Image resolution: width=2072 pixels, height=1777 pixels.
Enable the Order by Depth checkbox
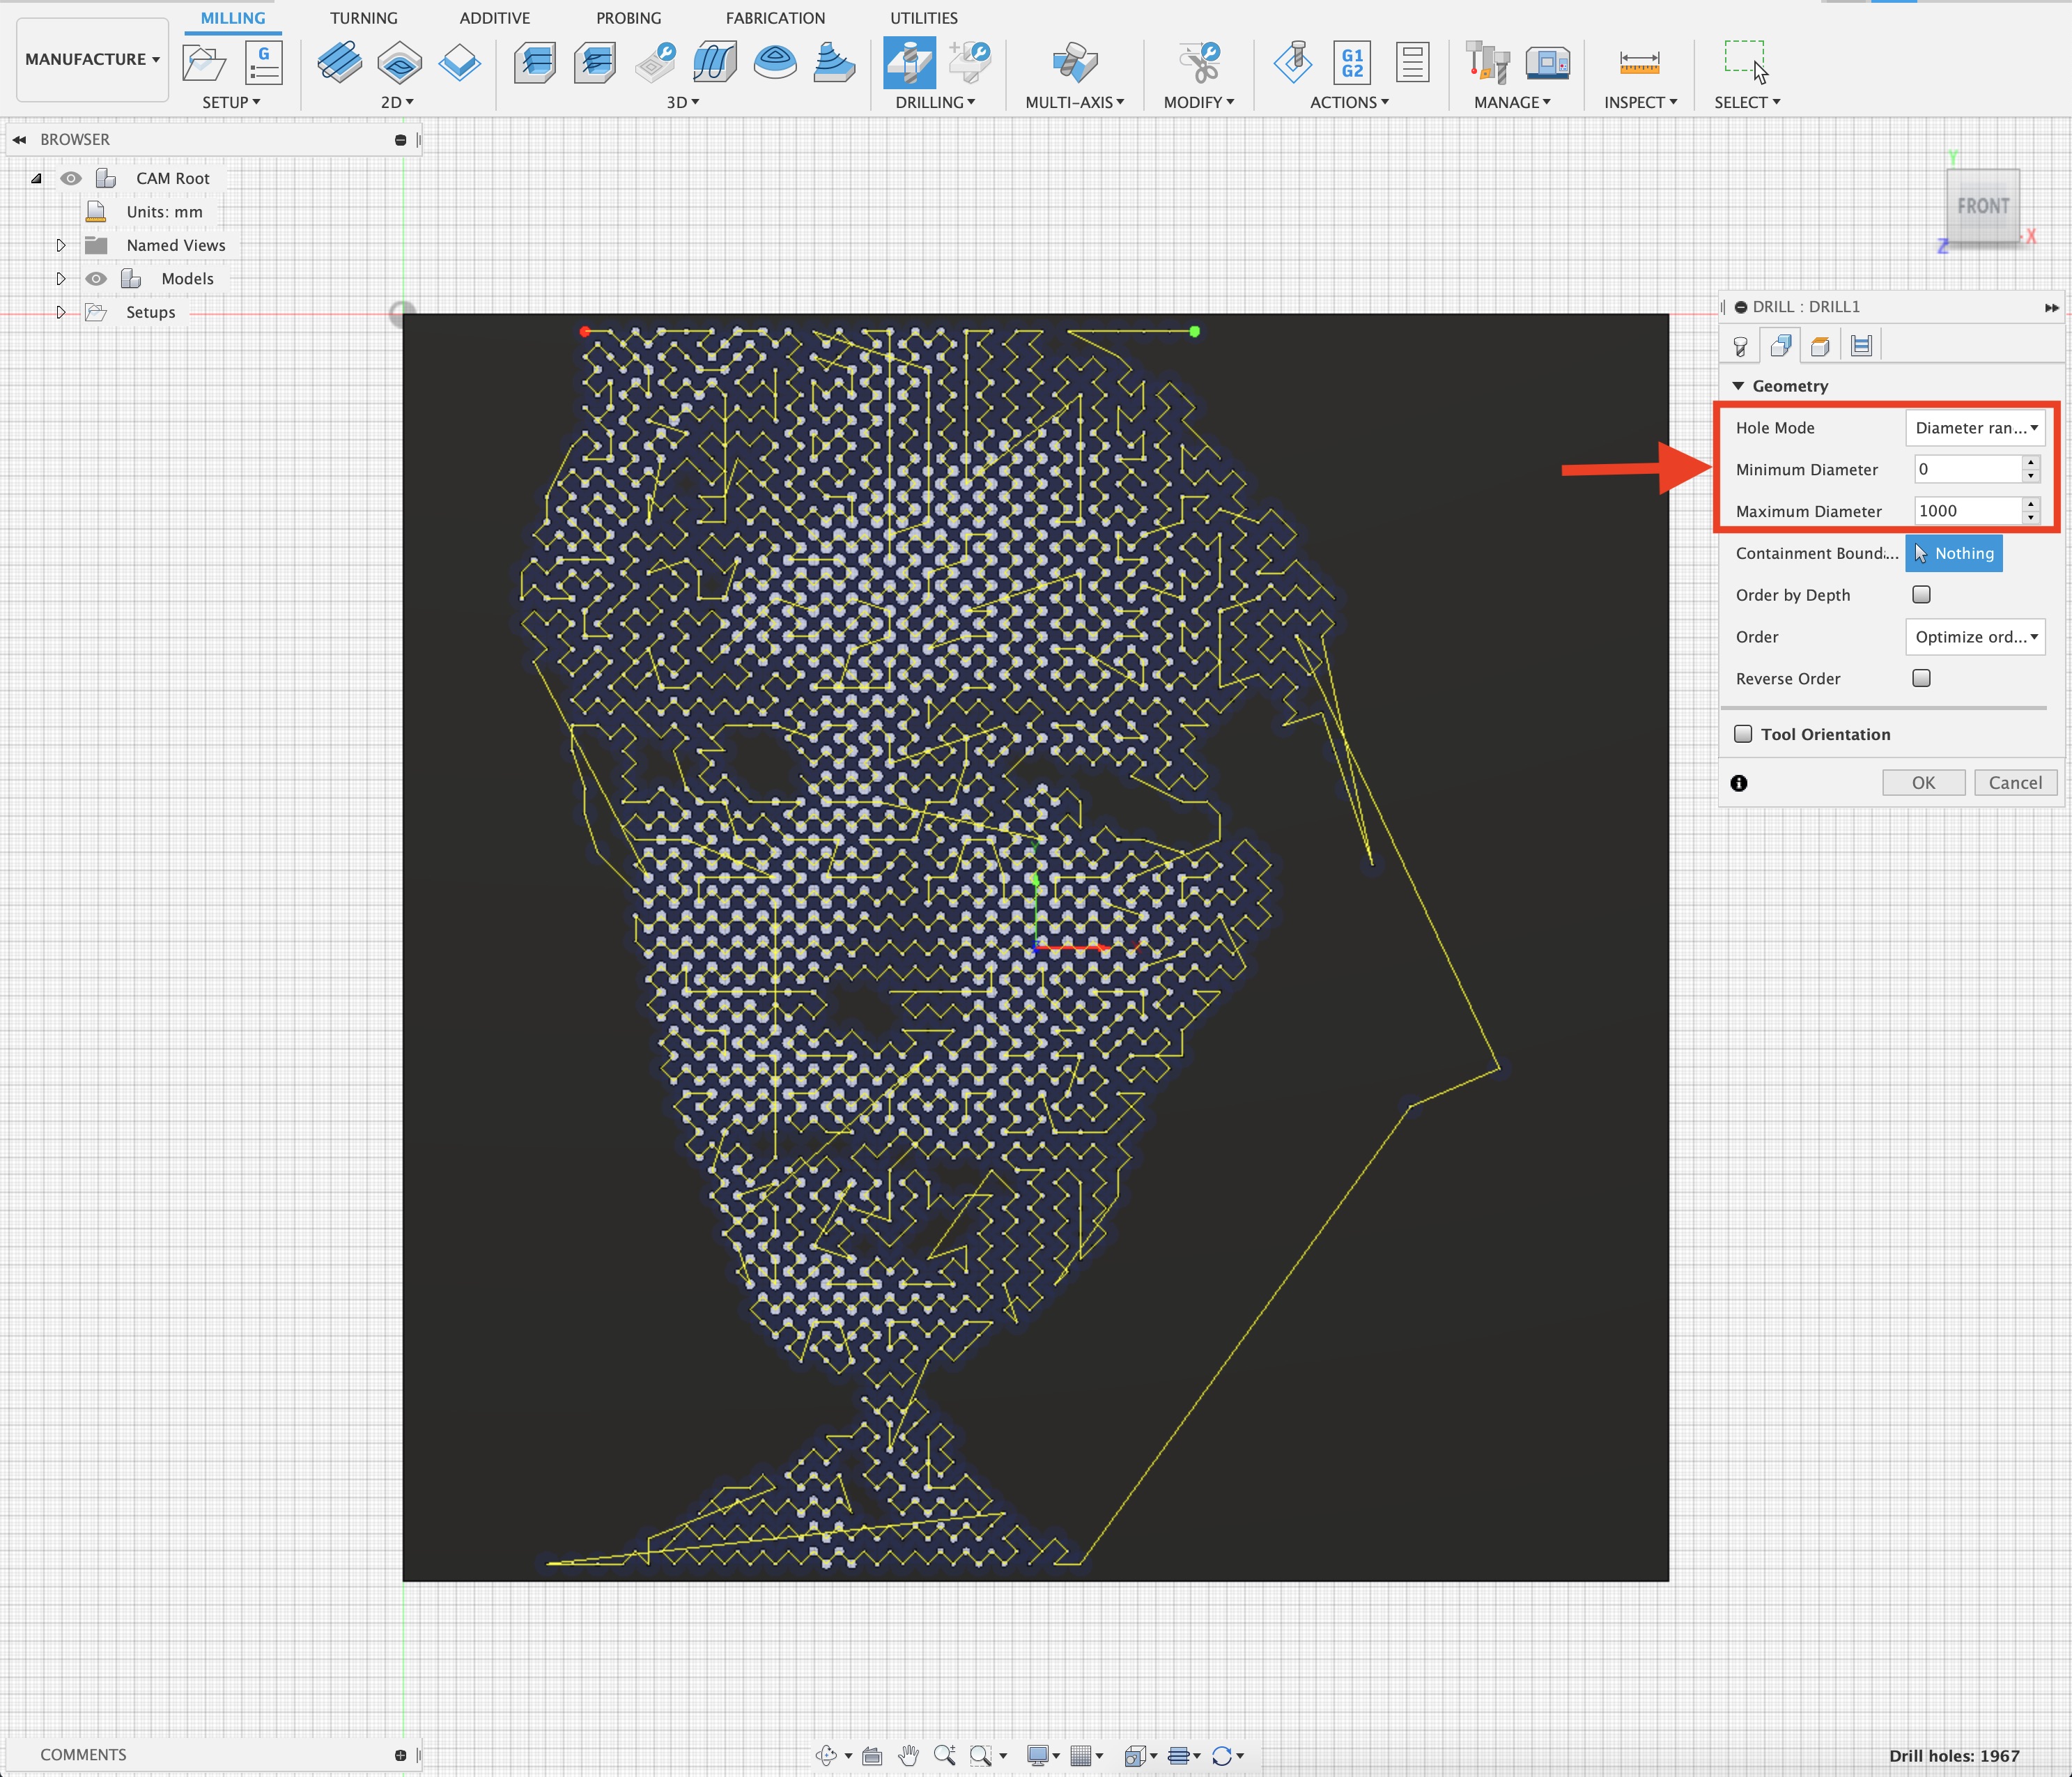(x=1920, y=595)
